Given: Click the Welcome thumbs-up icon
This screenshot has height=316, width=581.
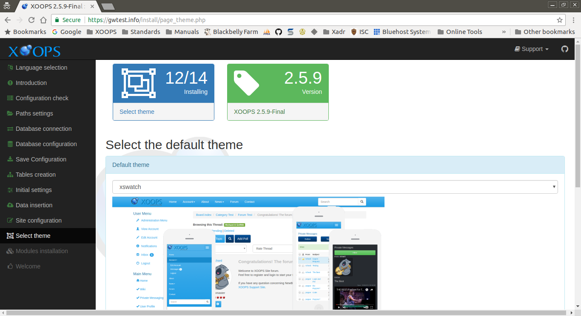Looking at the screenshot, I should coord(9,266).
